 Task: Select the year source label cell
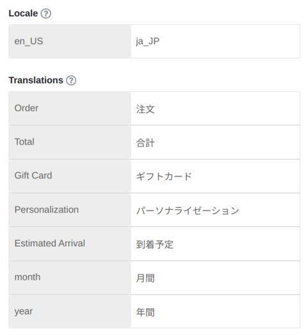point(69,311)
